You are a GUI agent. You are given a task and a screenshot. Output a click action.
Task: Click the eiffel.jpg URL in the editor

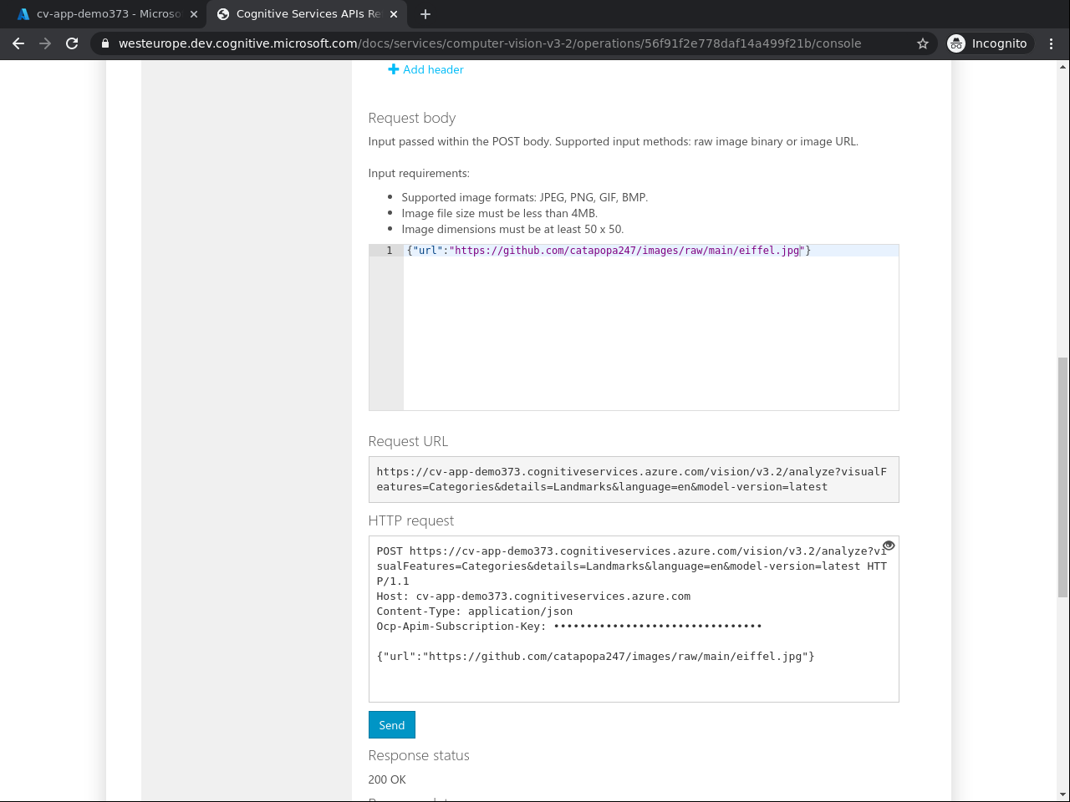click(627, 251)
